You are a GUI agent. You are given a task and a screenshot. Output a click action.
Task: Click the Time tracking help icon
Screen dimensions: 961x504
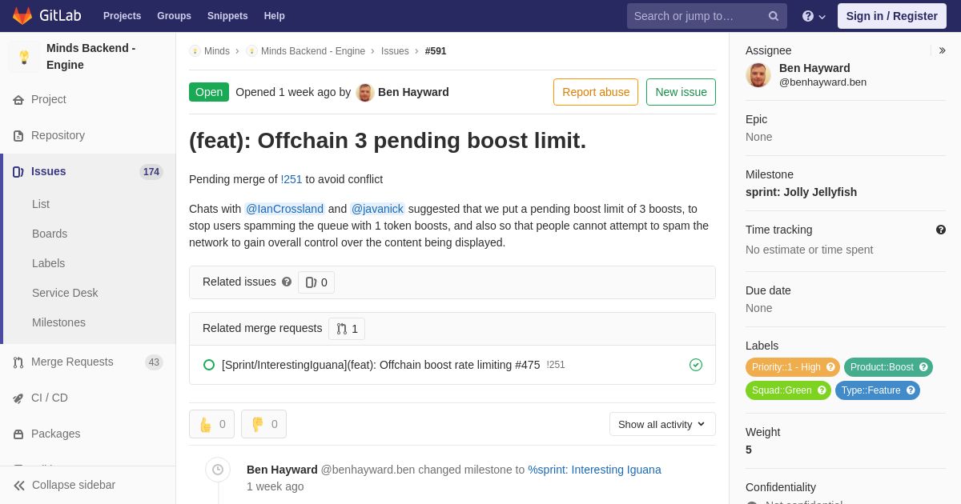coord(941,230)
